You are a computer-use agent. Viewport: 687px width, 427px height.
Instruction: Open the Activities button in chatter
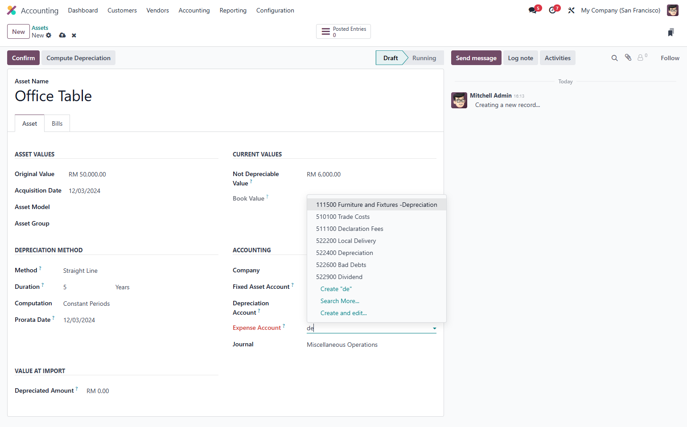(x=558, y=58)
